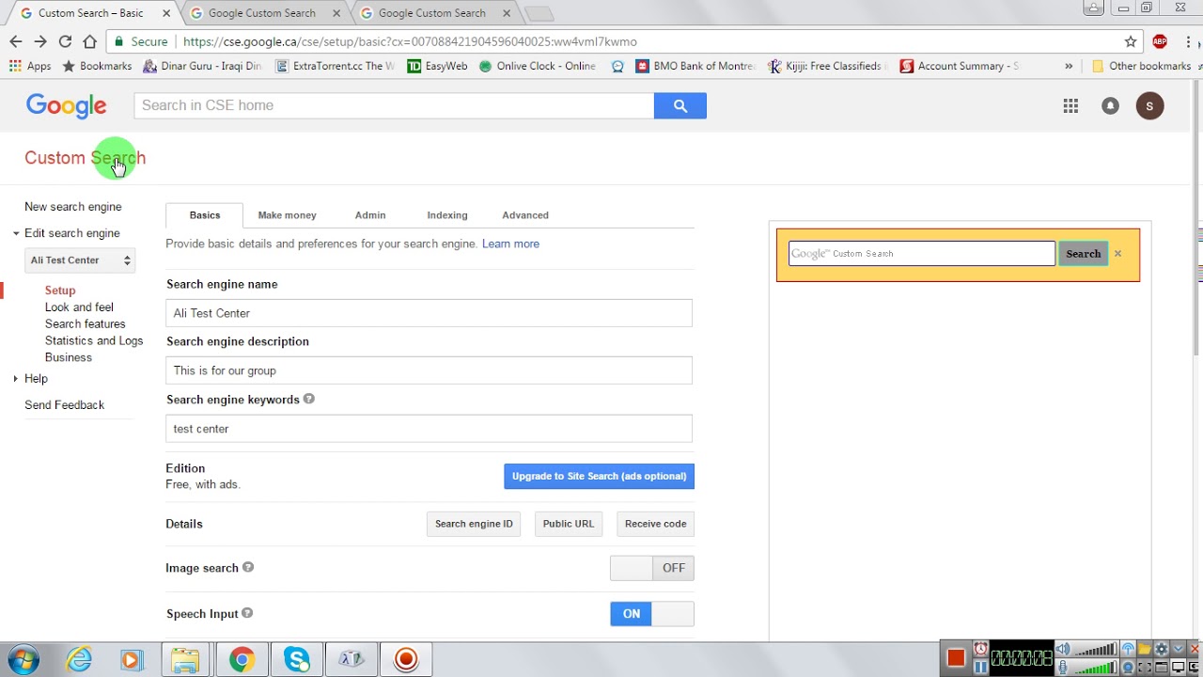
Task: Click the help icon beside Search engine keywords
Action: (x=309, y=399)
